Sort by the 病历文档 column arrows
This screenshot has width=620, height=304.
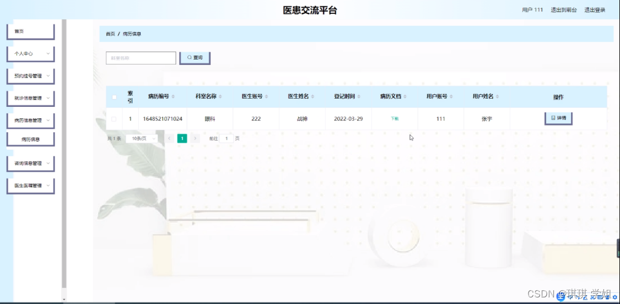405,97
